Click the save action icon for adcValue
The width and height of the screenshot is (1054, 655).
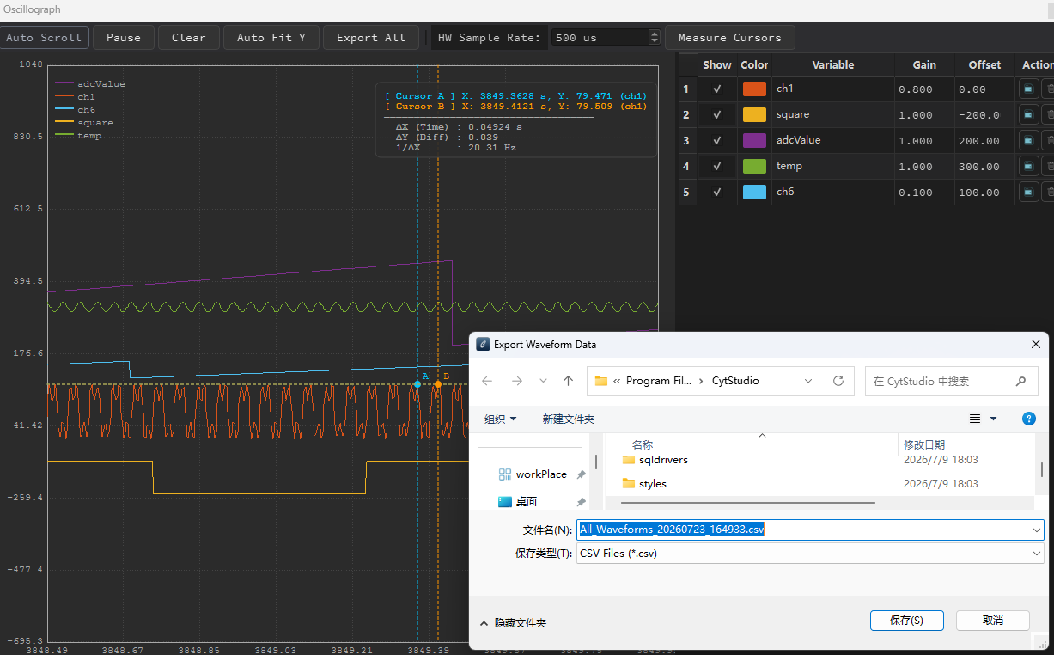tap(1027, 140)
